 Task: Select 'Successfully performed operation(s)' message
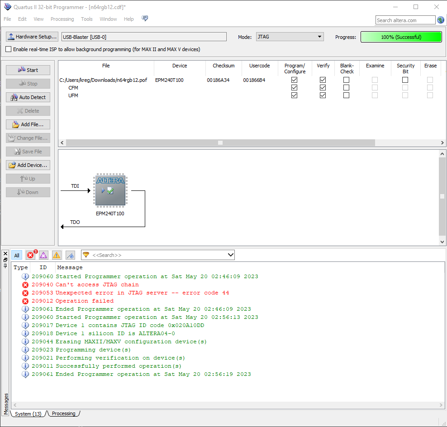(x=118, y=366)
